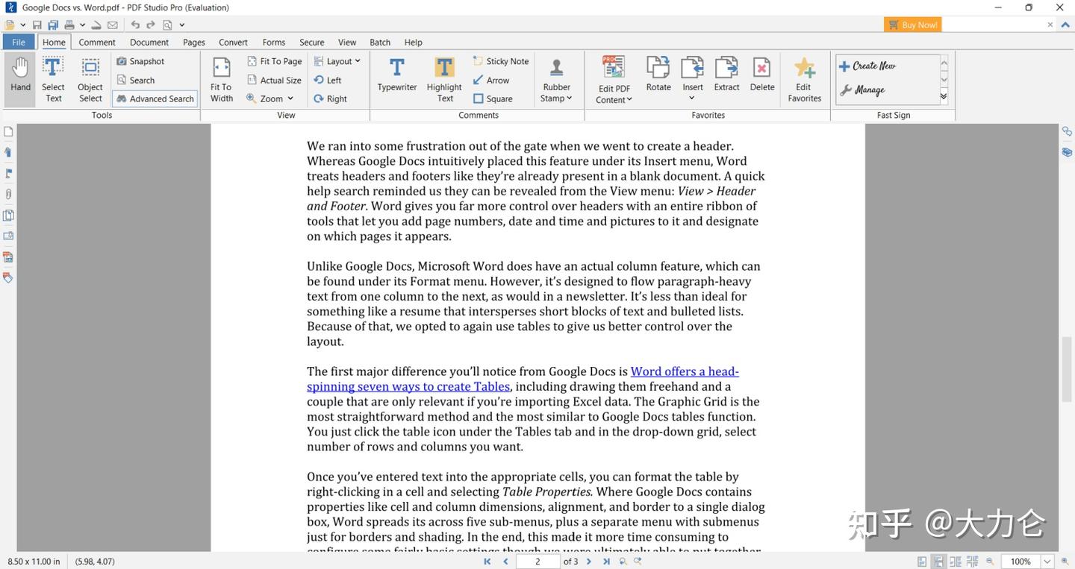This screenshot has width=1075, height=569.
Task: Open the Zoom dropdown in ribbon
Action: click(269, 98)
